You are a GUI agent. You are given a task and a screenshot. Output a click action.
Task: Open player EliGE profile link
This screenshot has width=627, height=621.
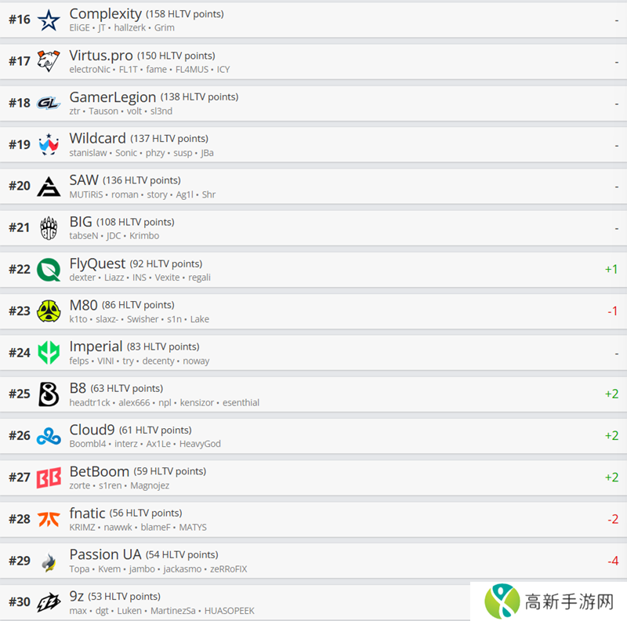pos(80,27)
